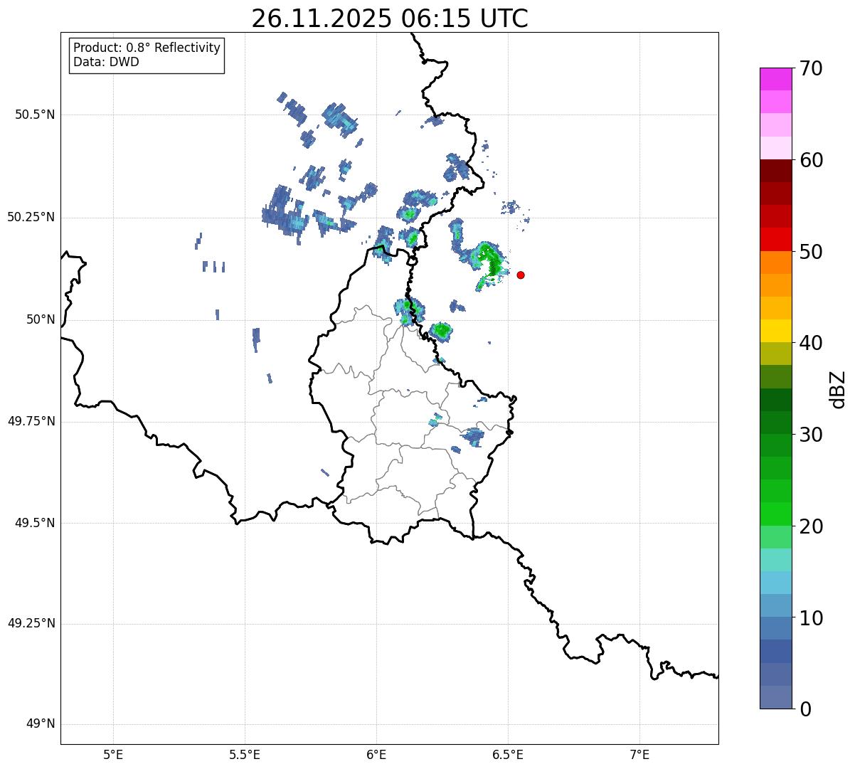Click the latitude label 49.5°N
This screenshot has height=769, width=855.
click(35, 523)
